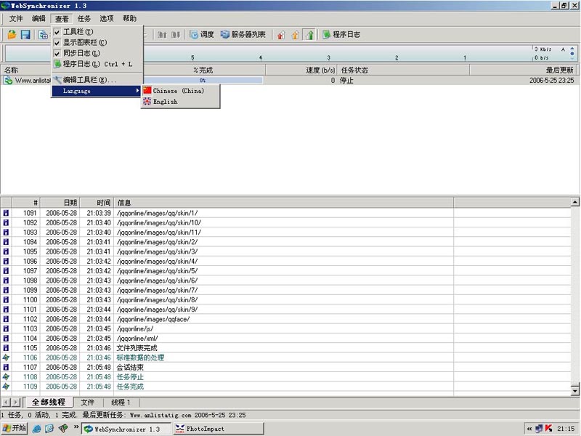
Task: Open the 选项 menu
Action: pos(107,19)
